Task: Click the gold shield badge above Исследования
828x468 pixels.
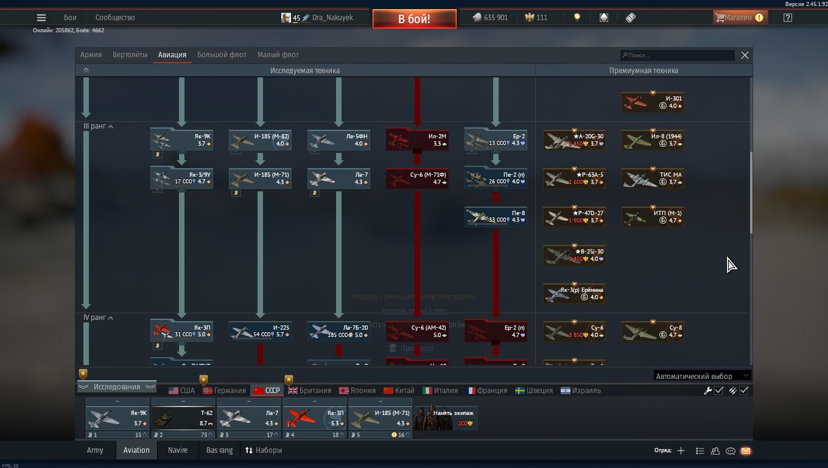Action: click(x=83, y=374)
